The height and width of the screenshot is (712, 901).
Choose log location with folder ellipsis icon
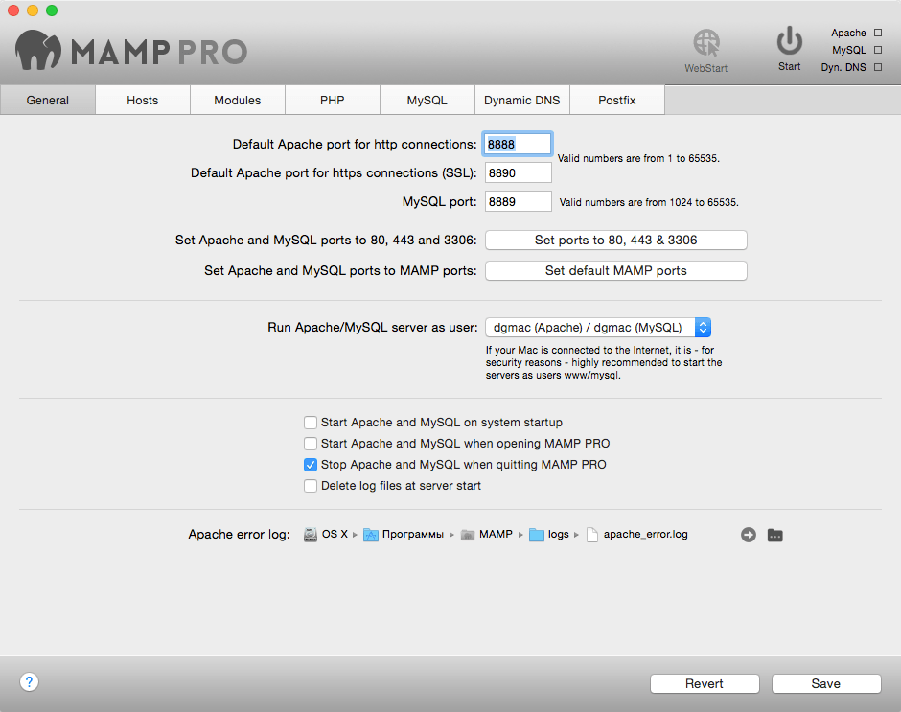(775, 535)
